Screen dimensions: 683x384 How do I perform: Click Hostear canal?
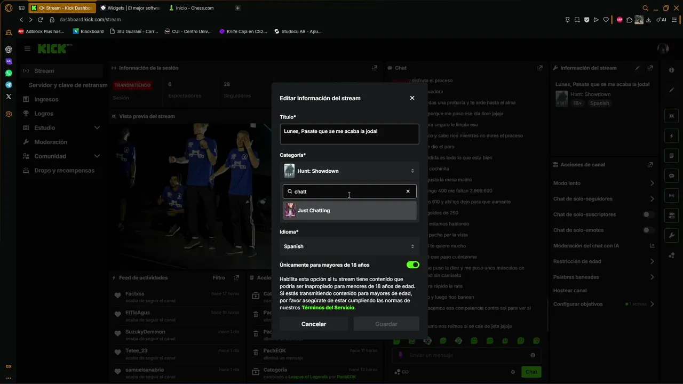(570, 291)
